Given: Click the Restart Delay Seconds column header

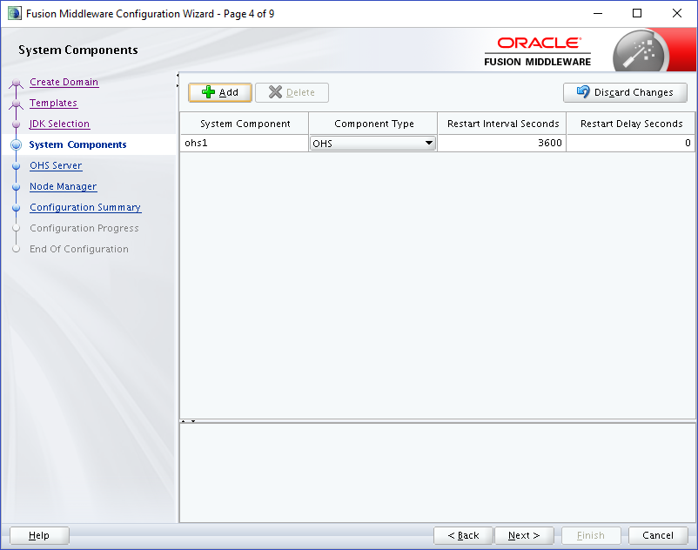Looking at the screenshot, I should coord(630,124).
